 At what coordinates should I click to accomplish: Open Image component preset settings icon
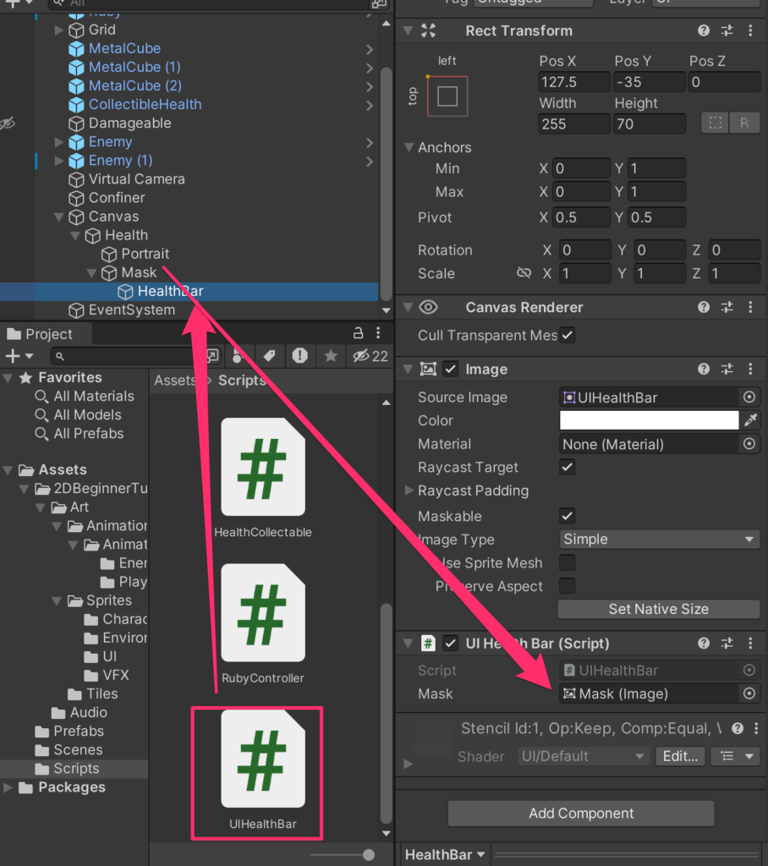tap(727, 369)
